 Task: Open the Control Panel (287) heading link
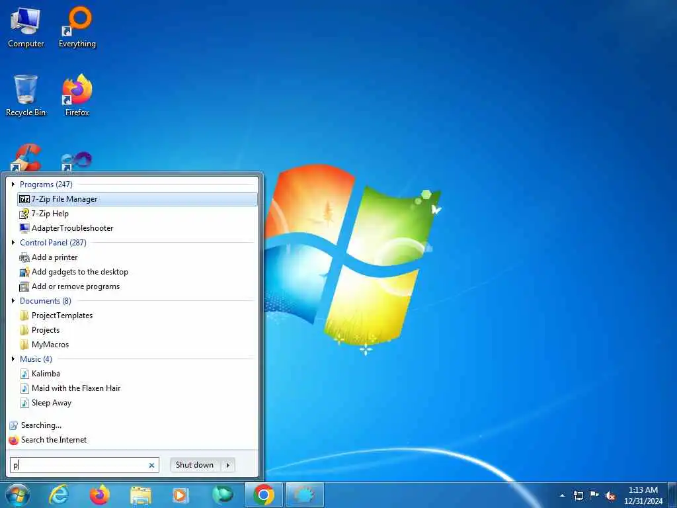[x=53, y=243]
